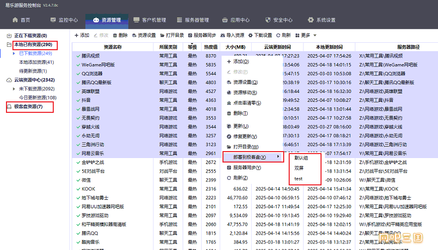The height and width of the screenshot is (250, 438).
Task: Click the 46,770.60 size cell
Action: 237,198
